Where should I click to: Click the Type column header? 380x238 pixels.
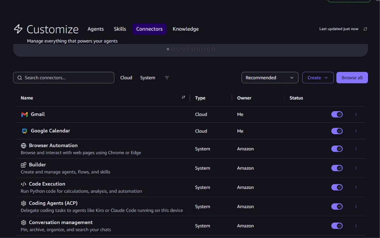200,98
